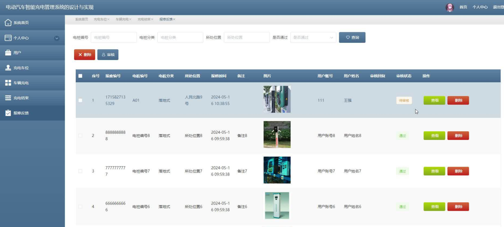Click the 个人中心 link in header
The image size is (504, 227).
[480, 7]
